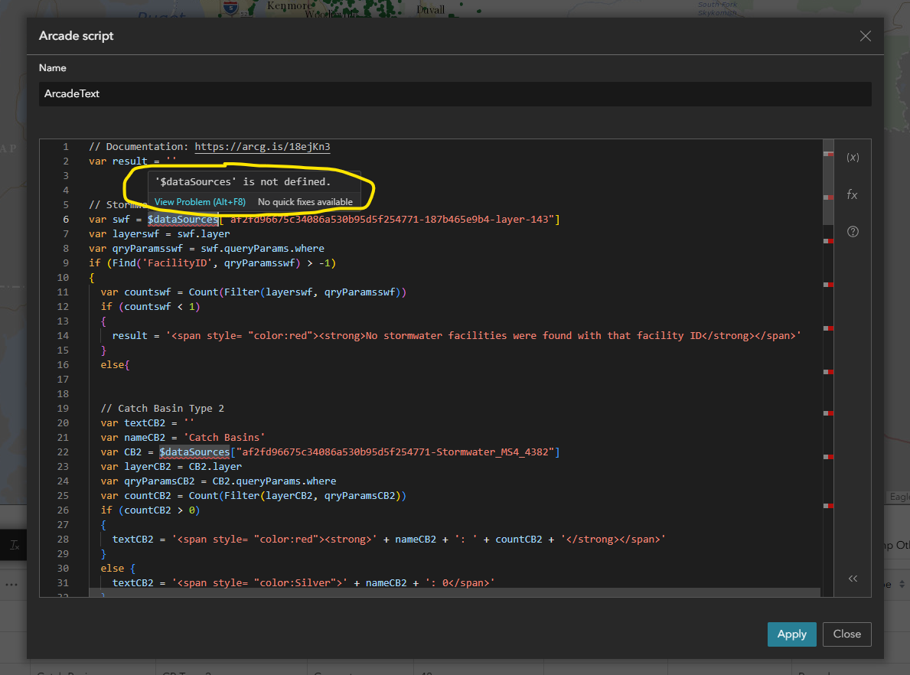
Task: Click the global variables (x) icon
Action: point(853,157)
